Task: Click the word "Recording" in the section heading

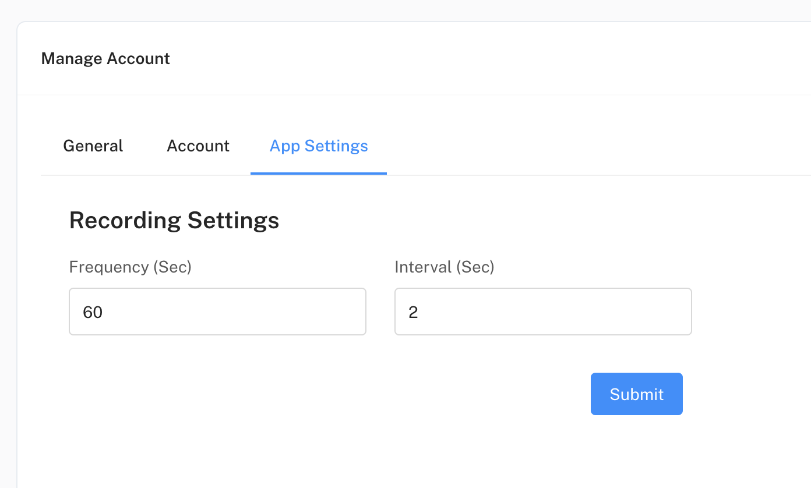Action: tap(125, 221)
